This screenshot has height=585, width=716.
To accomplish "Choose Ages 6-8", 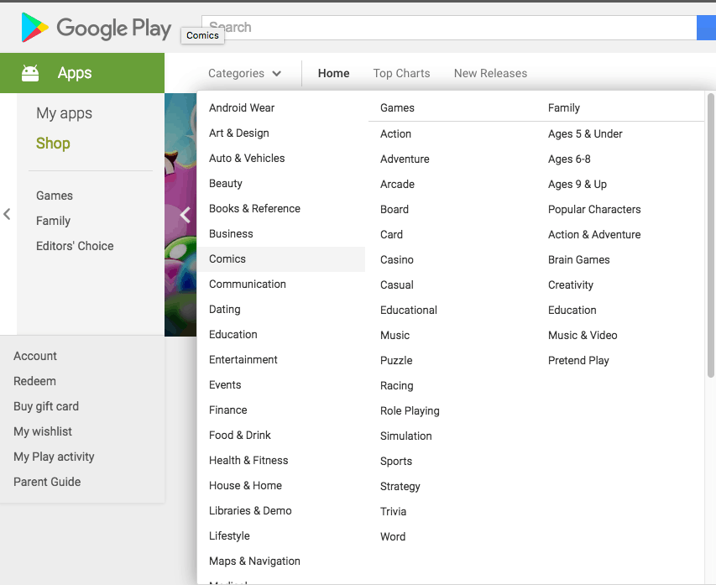I will [x=569, y=159].
